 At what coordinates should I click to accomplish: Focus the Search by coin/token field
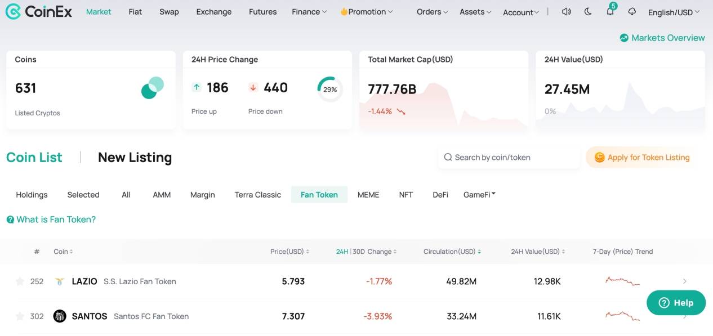coord(509,158)
